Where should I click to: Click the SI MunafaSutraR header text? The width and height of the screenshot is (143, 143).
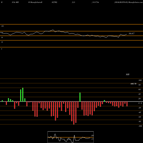(35, 2)
